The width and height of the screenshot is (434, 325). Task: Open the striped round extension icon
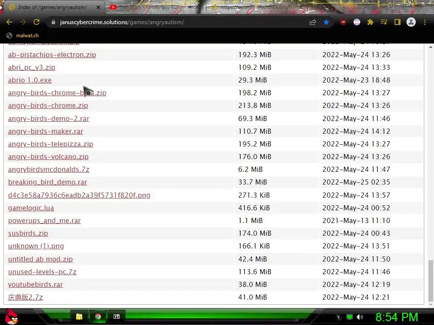coord(357,22)
